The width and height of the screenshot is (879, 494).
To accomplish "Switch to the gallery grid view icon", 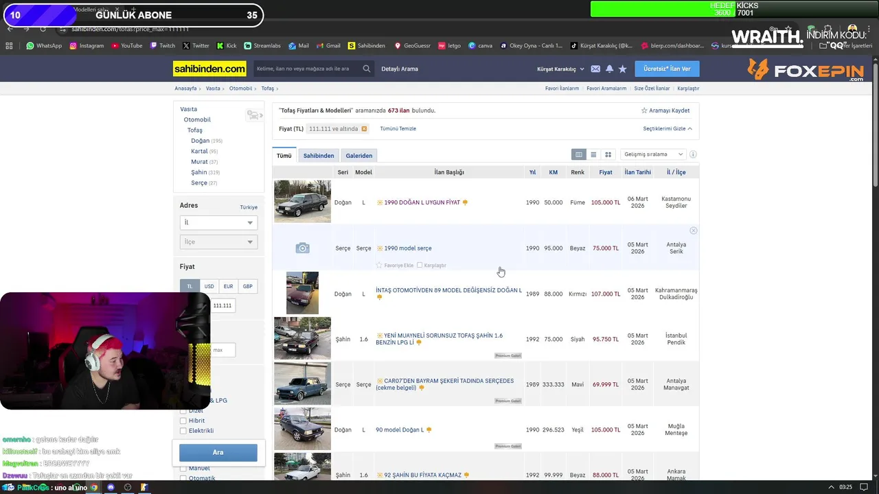I will pyautogui.click(x=608, y=154).
